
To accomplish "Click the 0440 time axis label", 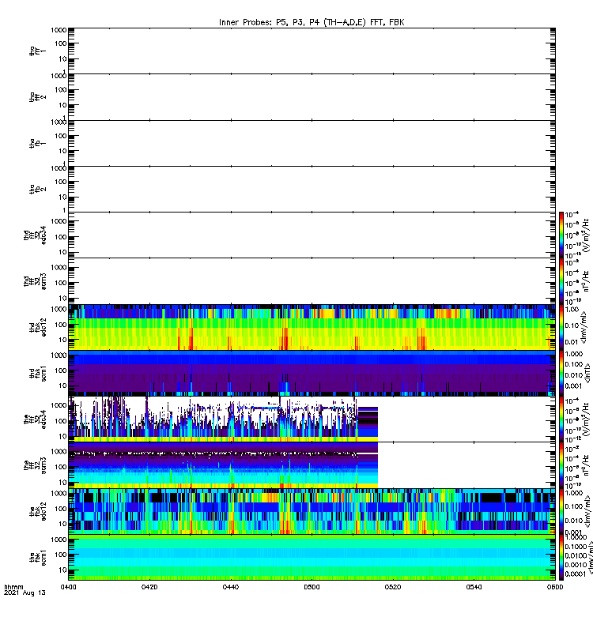I will [231, 587].
